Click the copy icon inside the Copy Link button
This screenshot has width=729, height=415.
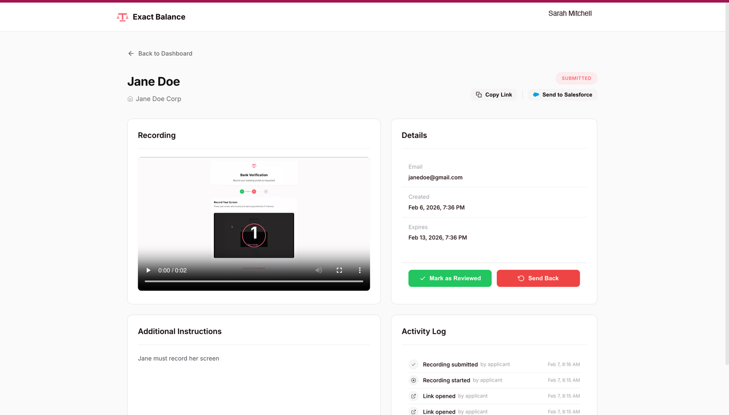coord(479,94)
